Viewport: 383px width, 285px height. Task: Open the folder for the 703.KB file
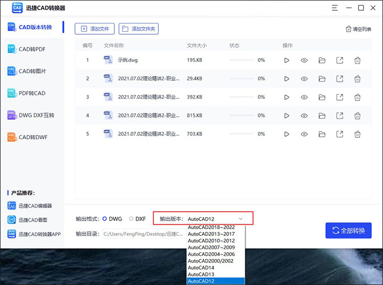pyautogui.click(x=322, y=134)
